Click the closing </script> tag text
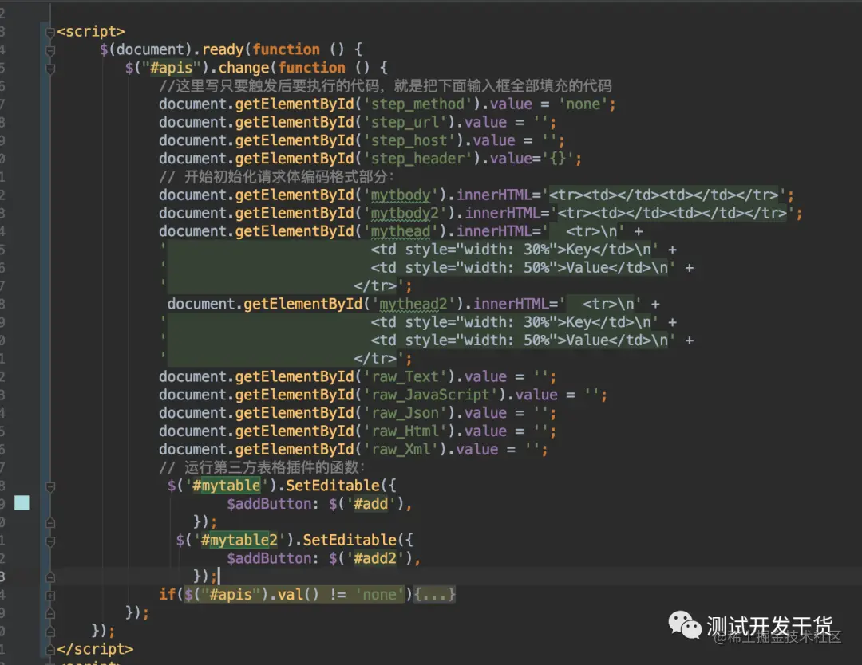Image resolution: width=862 pixels, height=665 pixels. click(x=94, y=648)
